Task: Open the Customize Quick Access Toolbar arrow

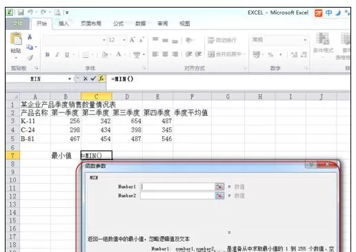Action: pos(67,12)
